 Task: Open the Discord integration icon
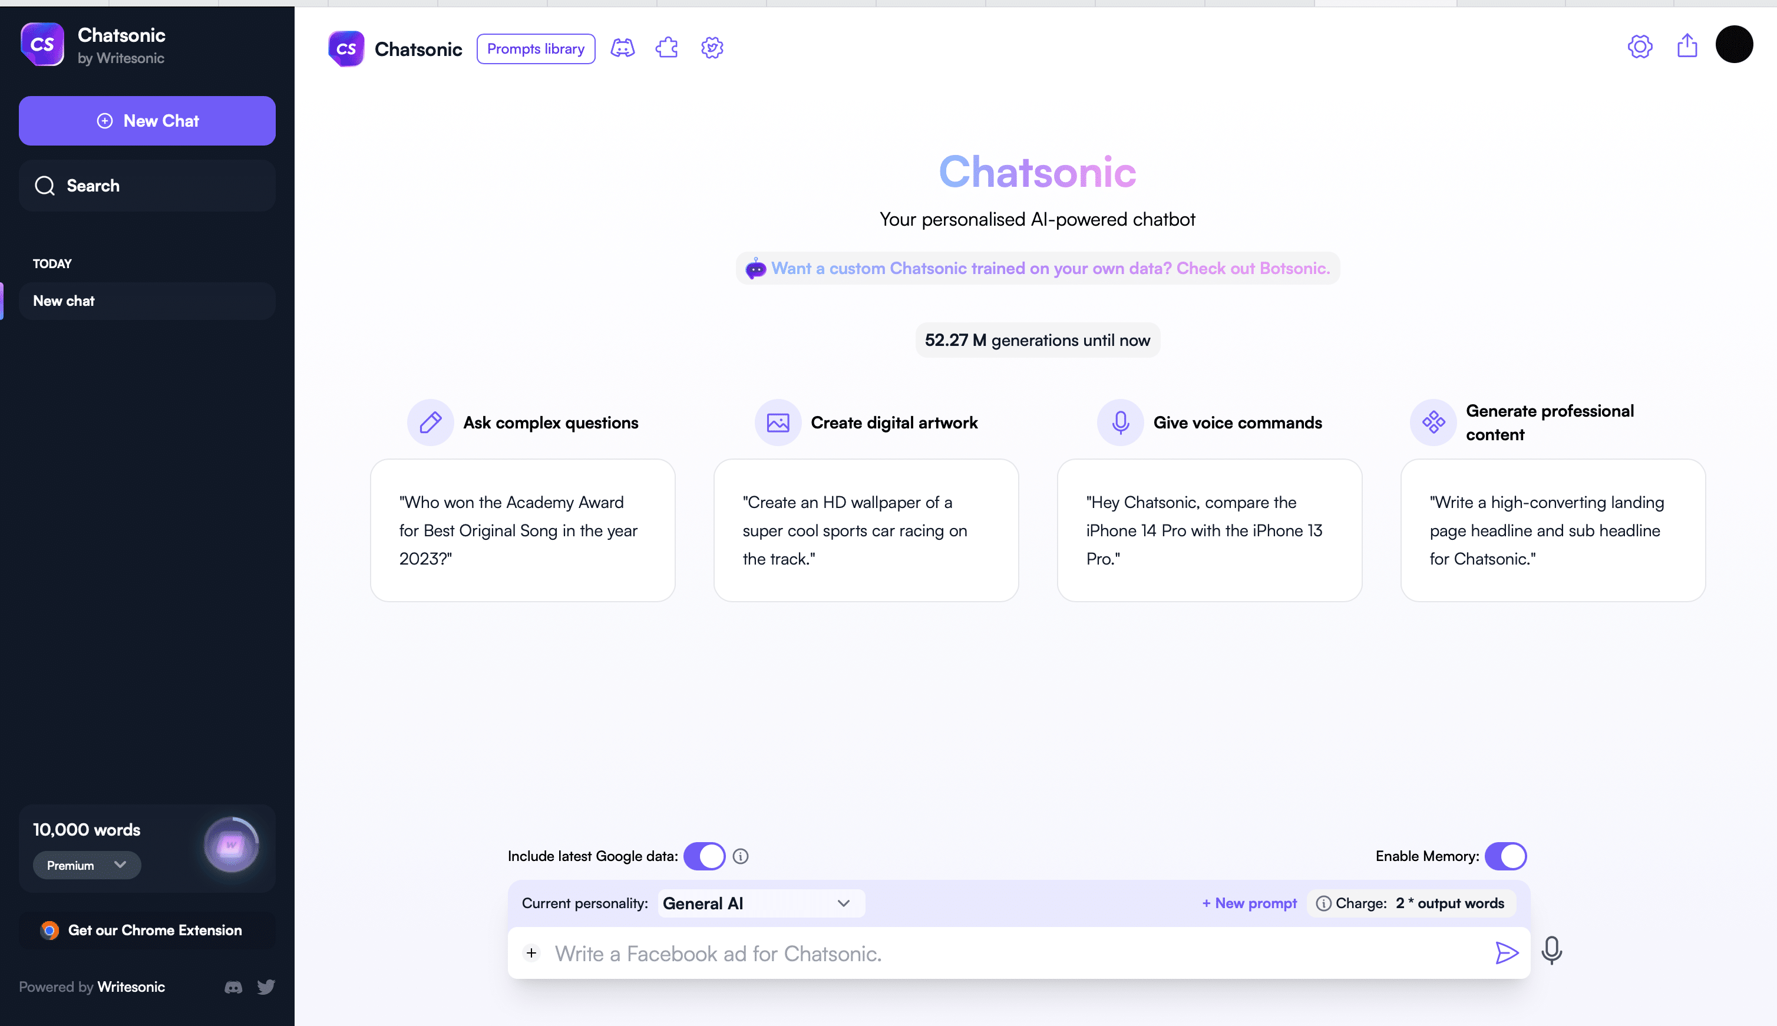(x=622, y=49)
